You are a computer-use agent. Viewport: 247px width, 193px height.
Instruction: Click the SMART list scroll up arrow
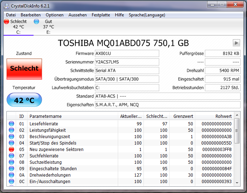237,115
